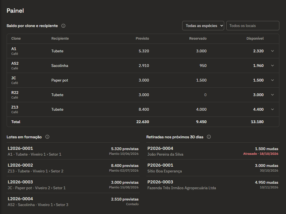Click the 950 reservado value for AS2

tap(203, 66)
